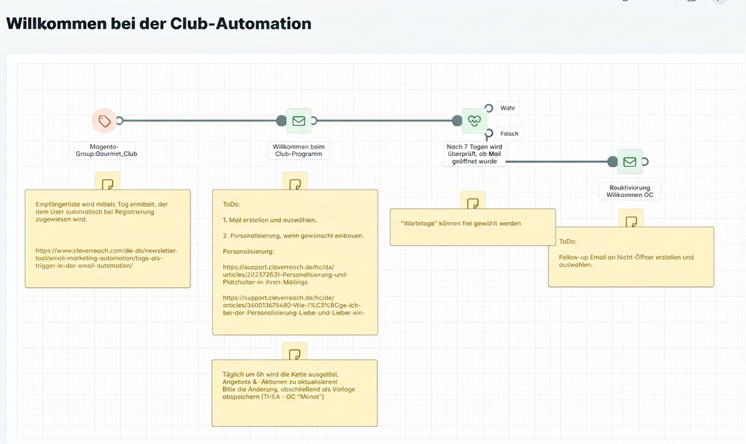The height and width of the screenshot is (444, 746).
Task: Click input connector of Reaktivierung mail node
Action: pos(613,161)
